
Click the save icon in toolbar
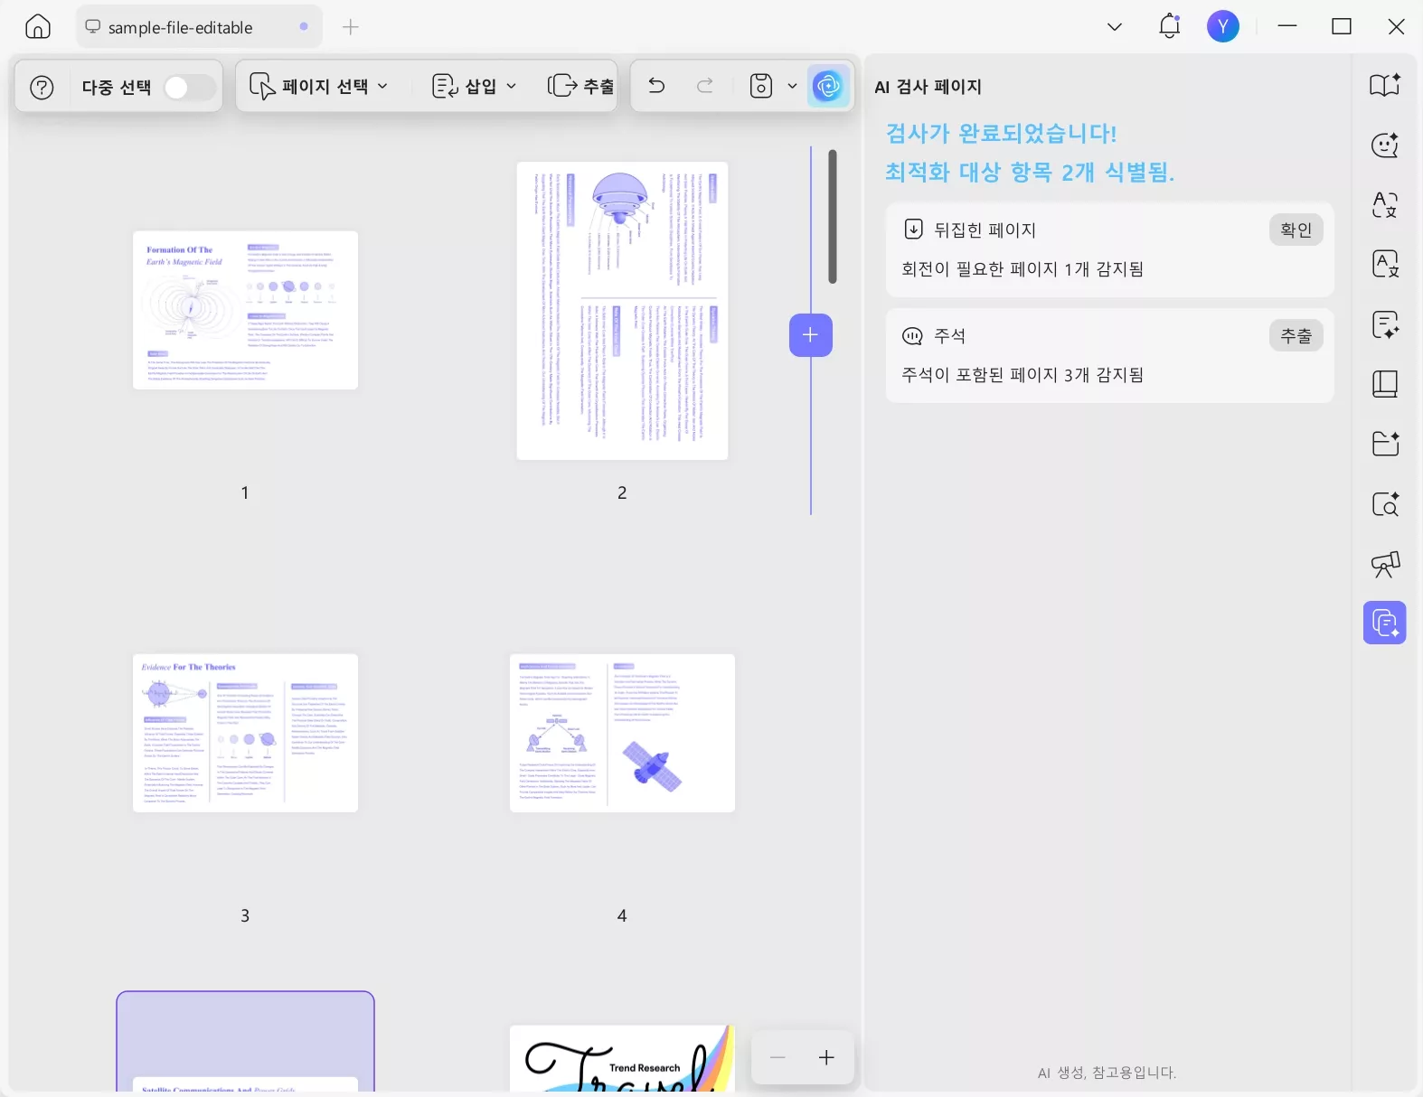coord(761,87)
